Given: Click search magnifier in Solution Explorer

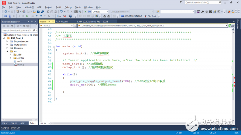Looking at the screenshot, I should click(x=34, y=30).
